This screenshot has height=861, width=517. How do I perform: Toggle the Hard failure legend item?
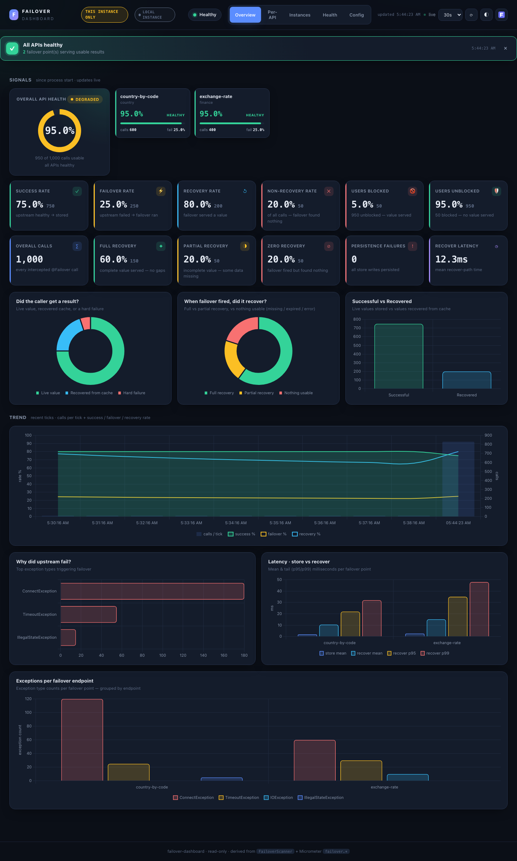tap(132, 393)
